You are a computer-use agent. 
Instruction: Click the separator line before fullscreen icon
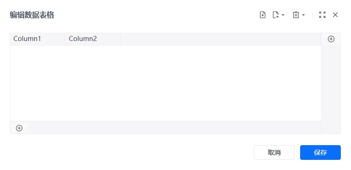tap(313, 15)
